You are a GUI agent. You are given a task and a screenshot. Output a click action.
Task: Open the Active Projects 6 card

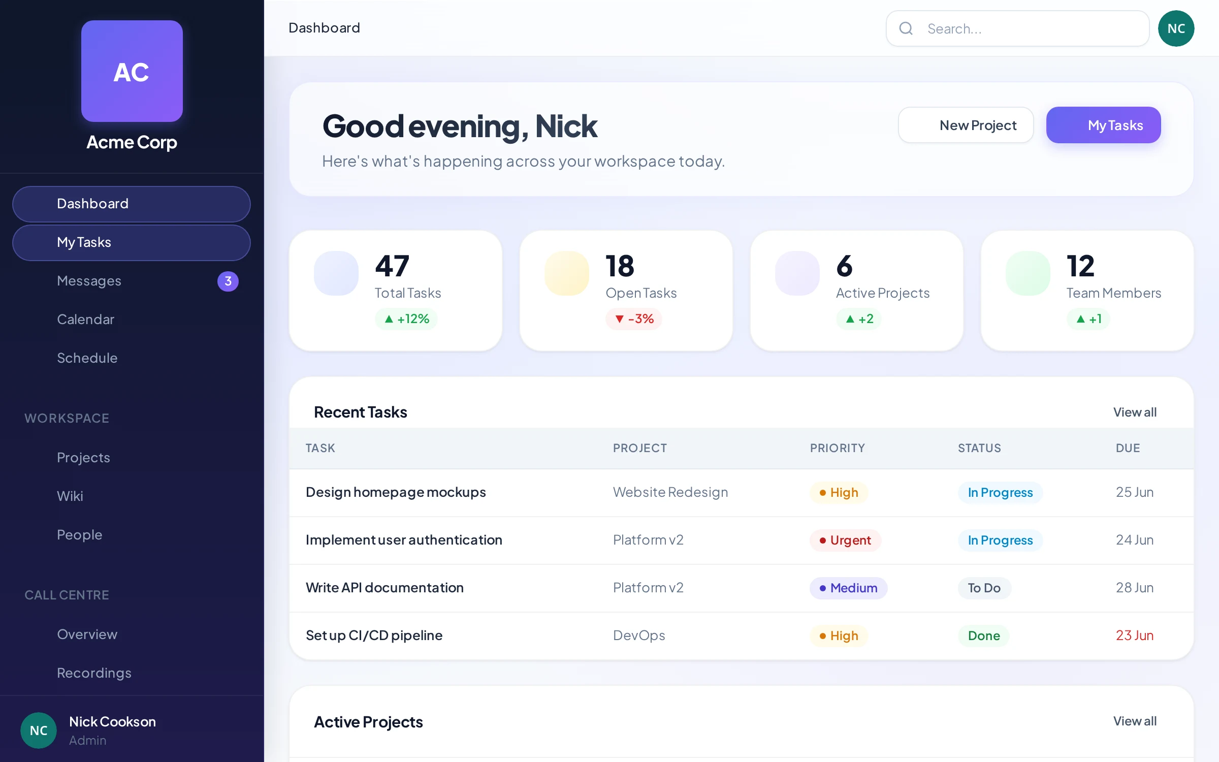(857, 291)
